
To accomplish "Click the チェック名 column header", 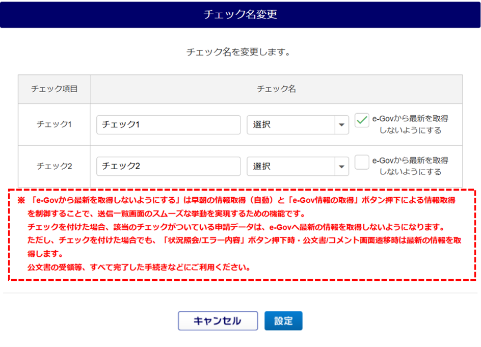I will (x=276, y=89).
